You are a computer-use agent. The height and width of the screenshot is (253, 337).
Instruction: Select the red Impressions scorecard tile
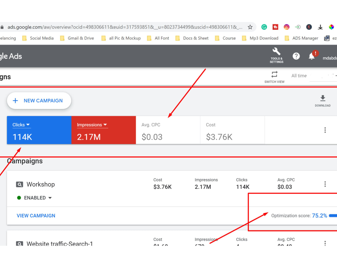(x=103, y=130)
